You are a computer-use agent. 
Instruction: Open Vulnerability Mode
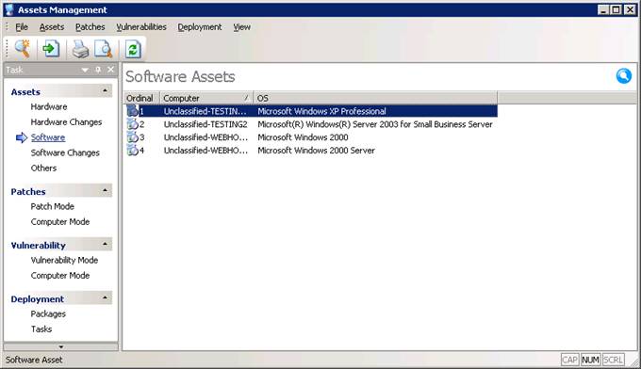[x=64, y=260]
